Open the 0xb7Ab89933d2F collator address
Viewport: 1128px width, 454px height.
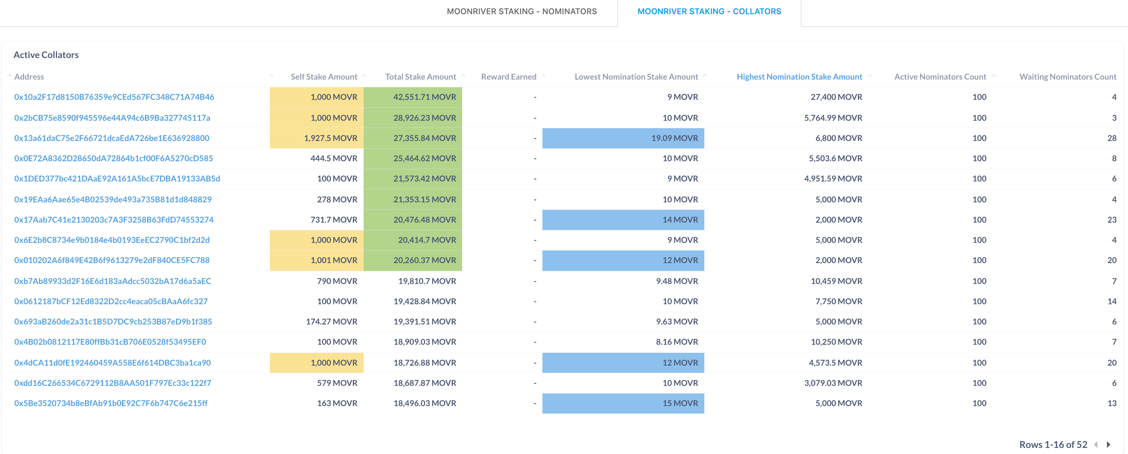click(x=113, y=281)
